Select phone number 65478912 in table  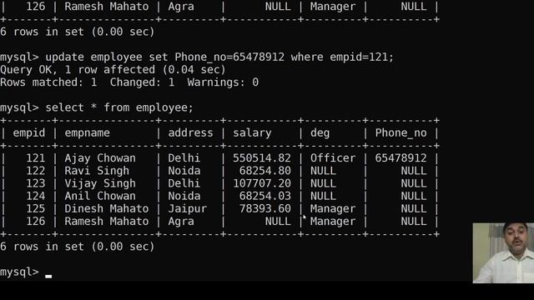[x=400, y=158]
